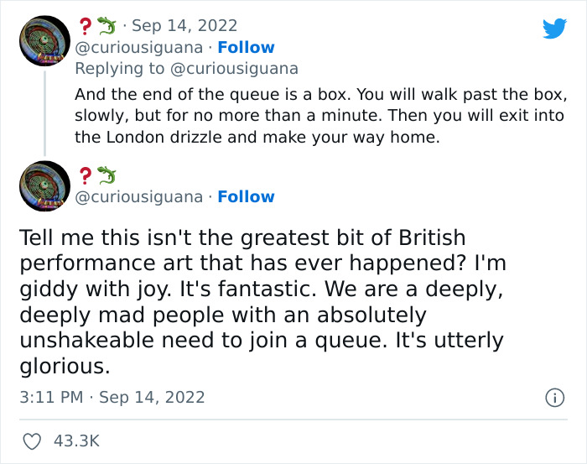Screen dimensions: 587x464
Task: Follow @curiousiguana from the main tweet
Action: [x=246, y=196]
